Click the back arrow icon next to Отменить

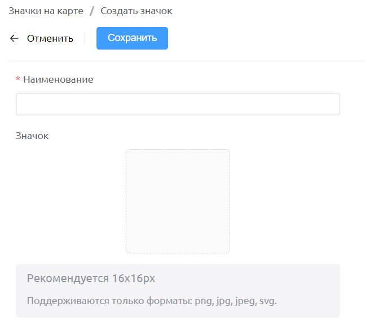pos(14,38)
